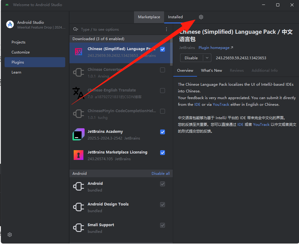Click the Chinese Converter plug icon
The width and height of the screenshot is (299, 245).
pyautogui.click(x=78, y=72)
